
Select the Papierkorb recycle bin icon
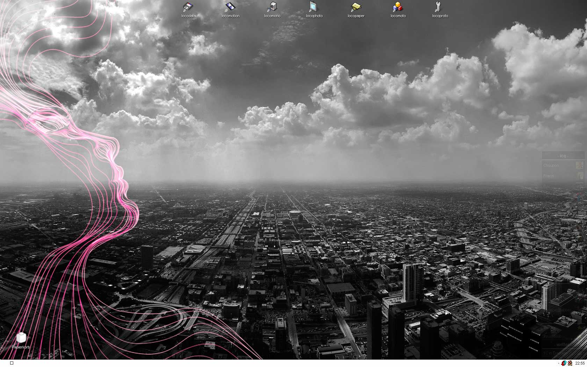click(21, 341)
